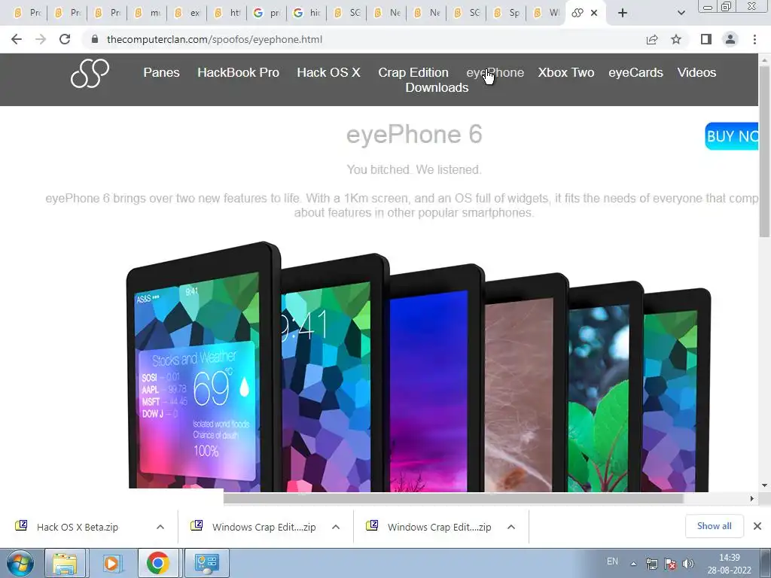Open the Panes page
The width and height of the screenshot is (771, 578).
(x=161, y=72)
